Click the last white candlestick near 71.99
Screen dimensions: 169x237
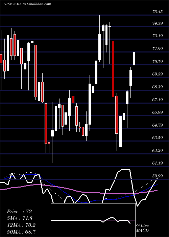[134, 59]
